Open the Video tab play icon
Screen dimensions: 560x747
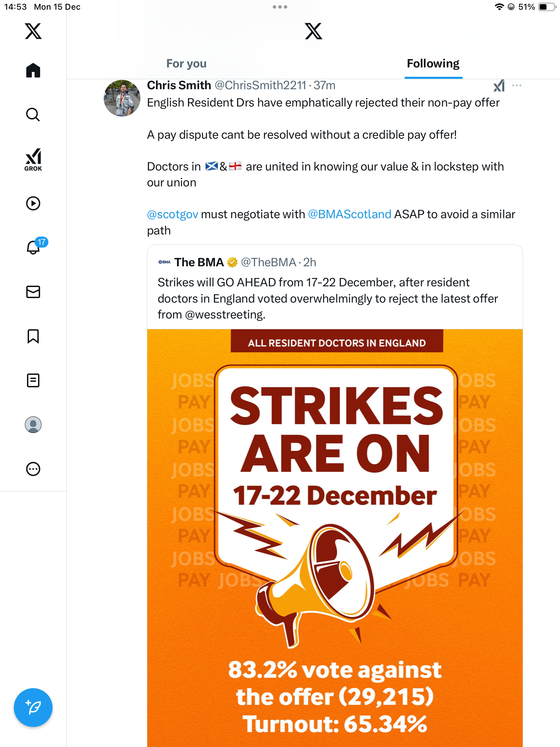[x=33, y=203]
